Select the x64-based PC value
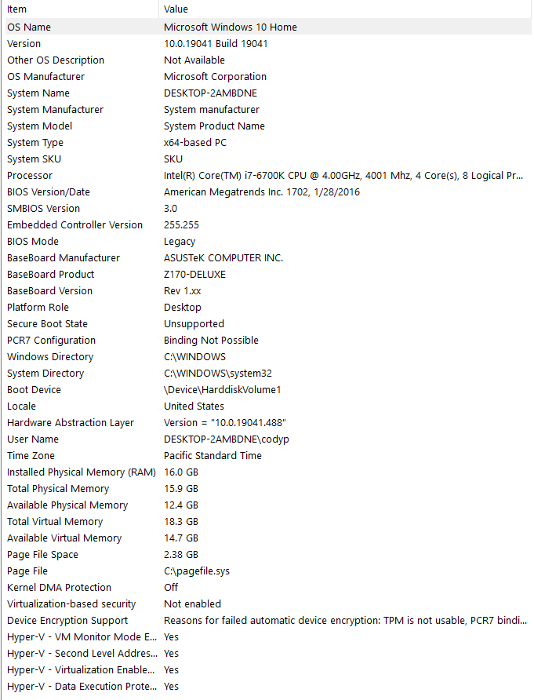 [x=195, y=143]
